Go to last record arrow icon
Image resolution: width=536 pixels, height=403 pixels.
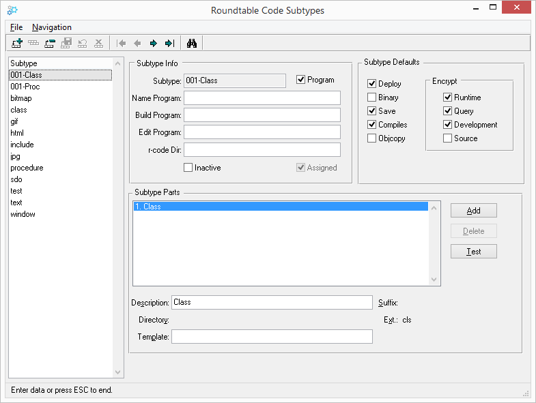pos(170,43)
